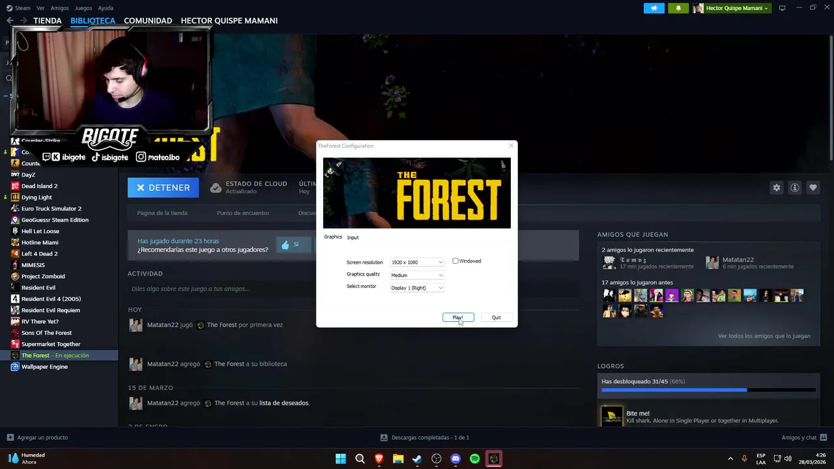Viewport: 834px width, 469px height.
Task: Open taskbar search
Action: click(x=360, y=459)
